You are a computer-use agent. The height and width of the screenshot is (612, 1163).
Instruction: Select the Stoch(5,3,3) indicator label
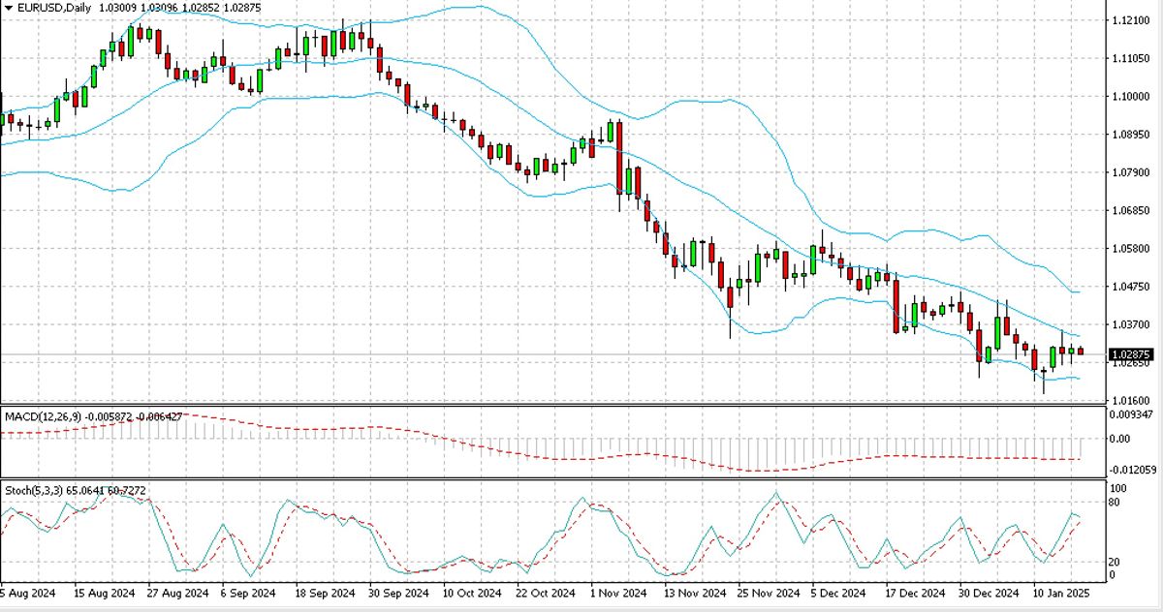pyautogui.click(x=32, y=490)
